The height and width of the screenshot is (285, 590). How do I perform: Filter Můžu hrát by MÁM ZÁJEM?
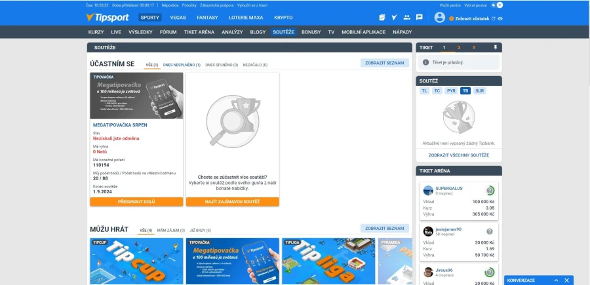(171, 230)
